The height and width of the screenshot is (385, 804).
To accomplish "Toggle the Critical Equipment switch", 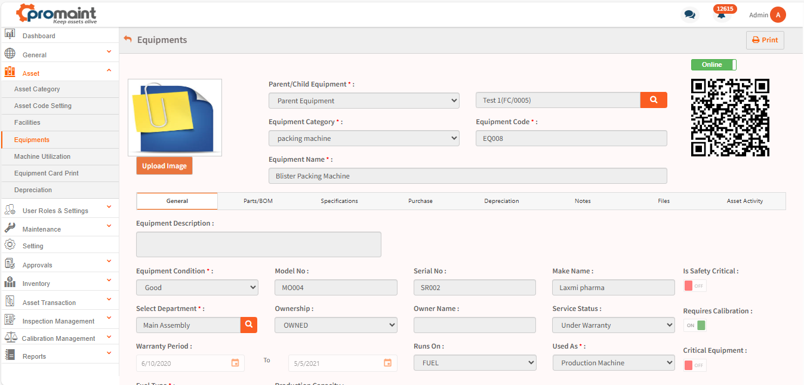I will pyautogui.click(x=695, y=365).
